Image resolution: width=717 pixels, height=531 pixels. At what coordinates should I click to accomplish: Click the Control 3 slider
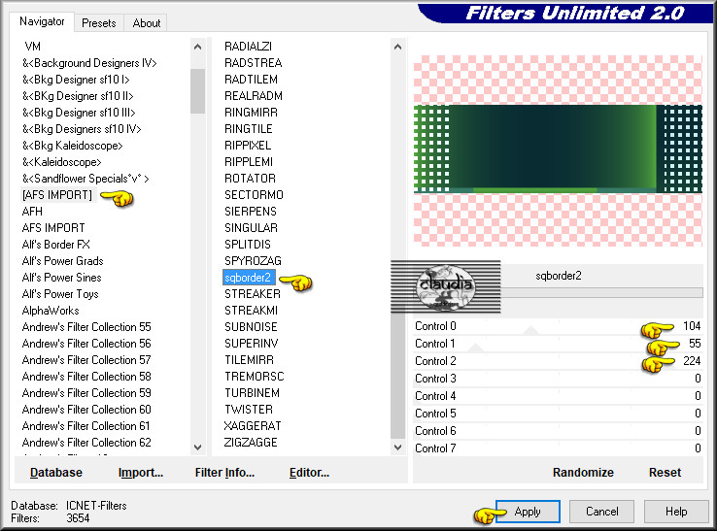pyautogui.click(x=558, y=379)
